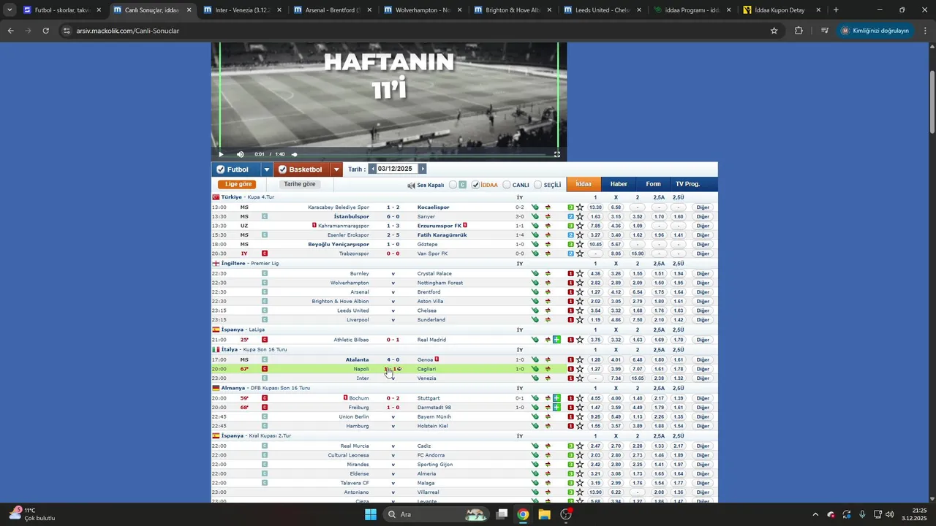Click red C live icon in Trabzonspor row
This screenshot has width=936, height=526.
[x=265, y=254]
